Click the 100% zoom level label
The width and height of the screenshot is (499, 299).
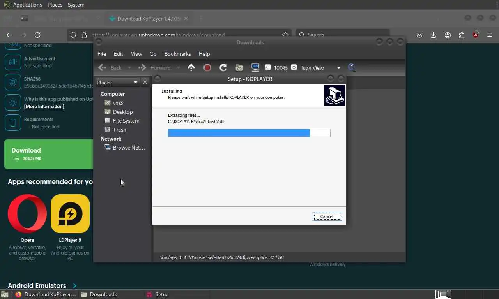pos(281,68)
